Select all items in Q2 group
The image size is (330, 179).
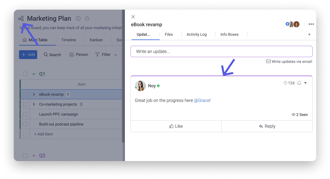[x=25, y=156]
